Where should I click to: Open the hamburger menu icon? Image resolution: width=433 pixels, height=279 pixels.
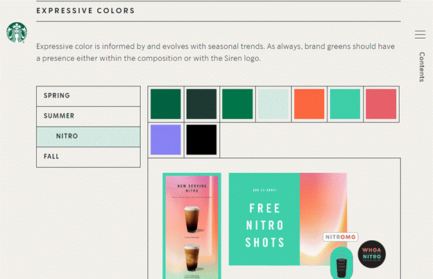coord(420,35)
